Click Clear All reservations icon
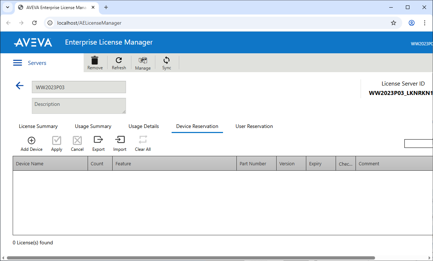The height and width of the screenshot is (261, 433). [143, 140]
